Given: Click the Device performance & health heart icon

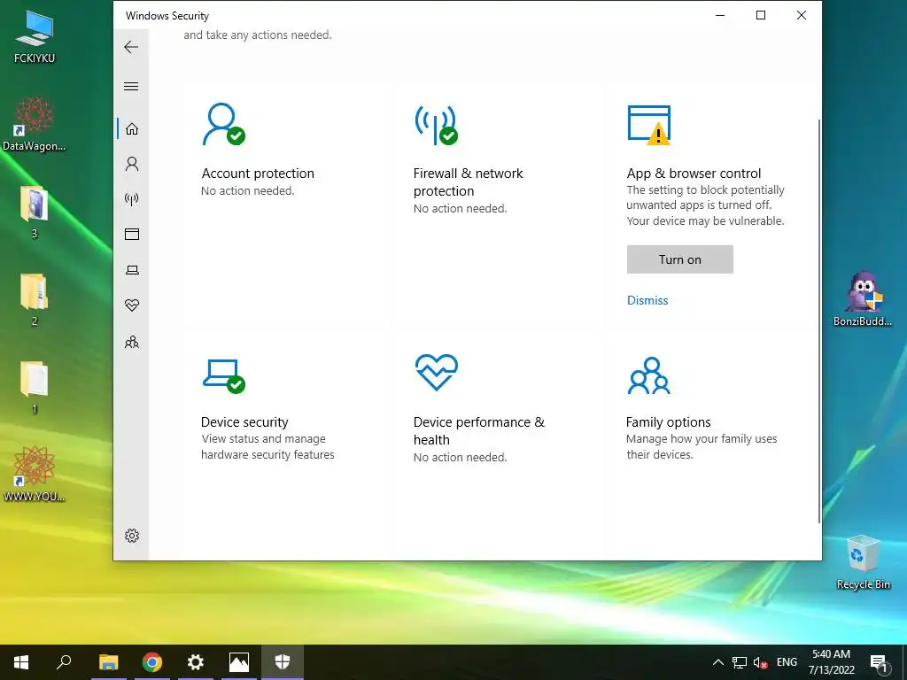Looking at the screenshot, I should pyautogui.click(x=436, y=373).
